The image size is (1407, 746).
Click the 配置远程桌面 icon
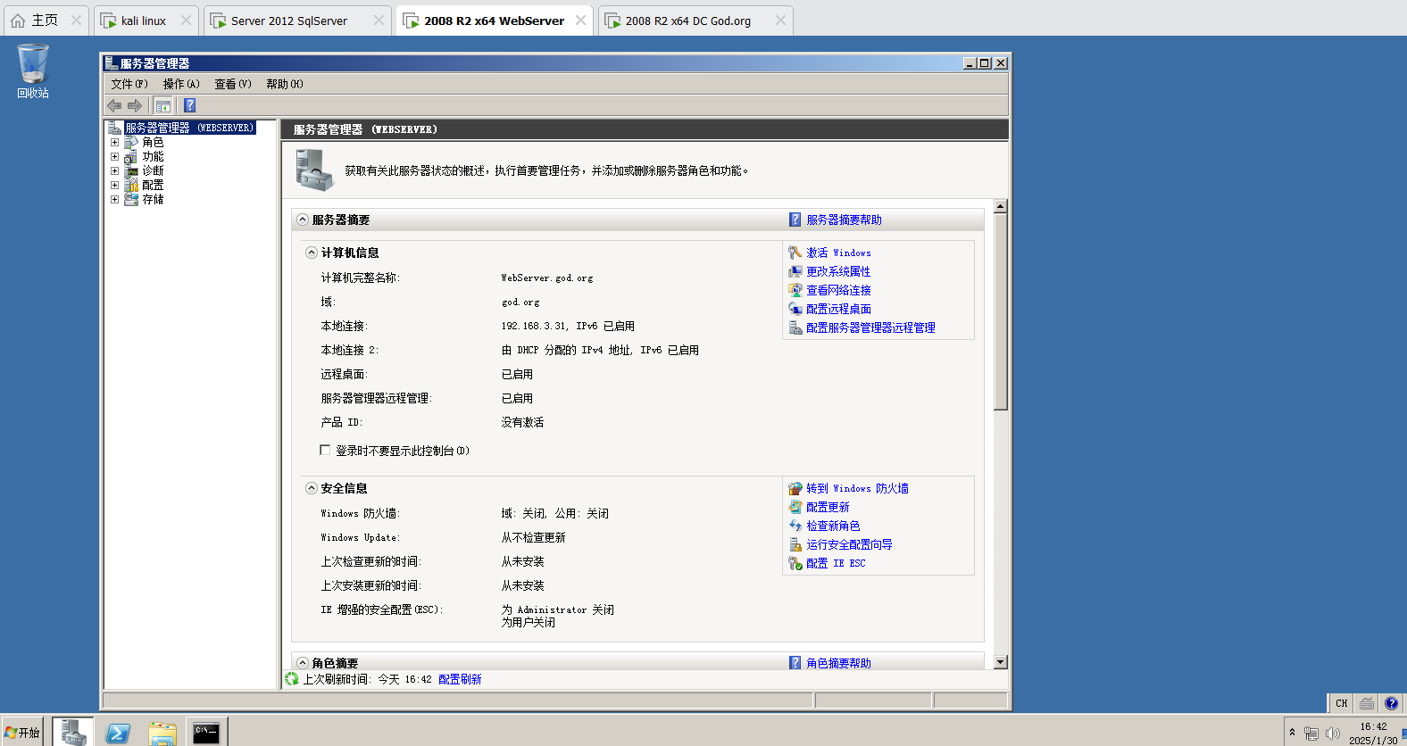pos(795,309)
